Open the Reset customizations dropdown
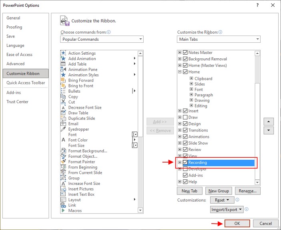Image resolution: width=281 pixels, height=230 pixels. pyautogui.click(x=222, y=200)
